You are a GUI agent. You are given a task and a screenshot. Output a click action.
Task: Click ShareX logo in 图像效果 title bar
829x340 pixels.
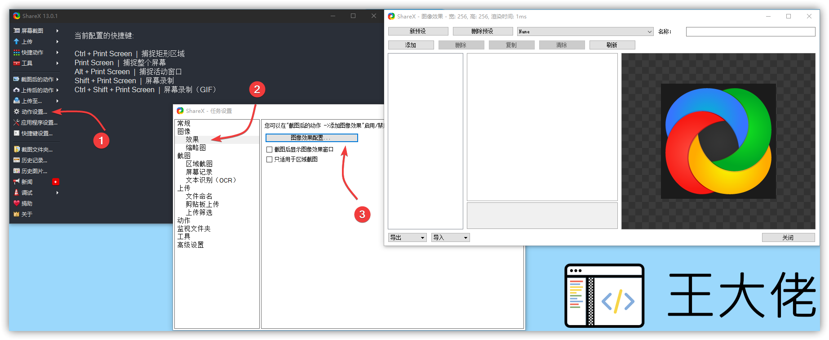[x=391, y=16]
